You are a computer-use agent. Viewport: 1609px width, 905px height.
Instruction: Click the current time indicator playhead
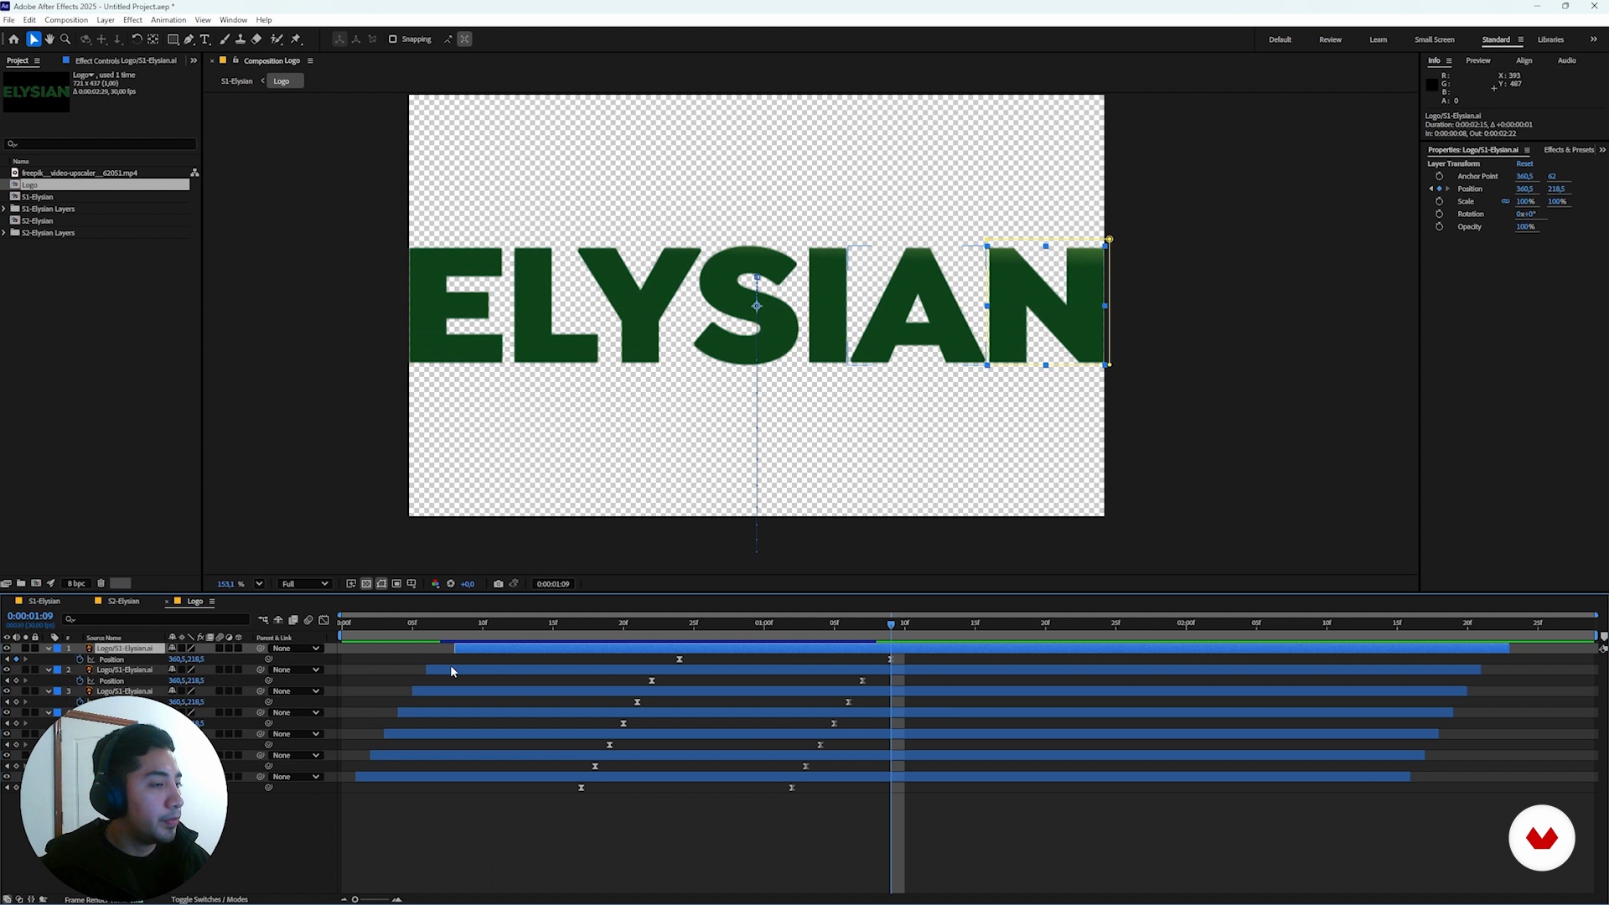891,624
